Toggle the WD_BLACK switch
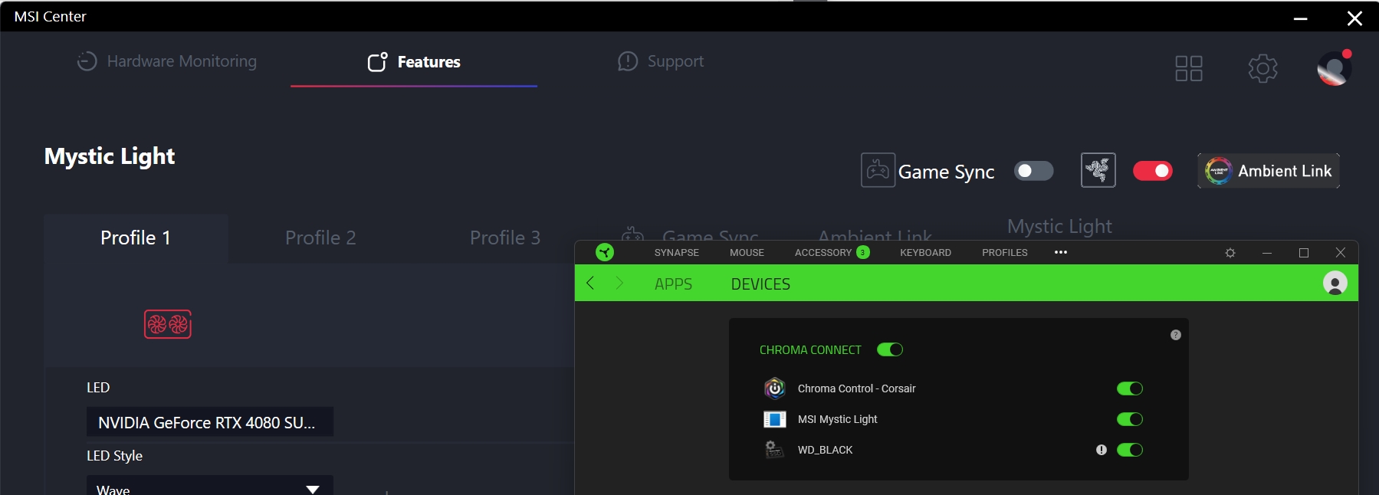This screenshot has width=1379, height=495. click(1130, 450)
